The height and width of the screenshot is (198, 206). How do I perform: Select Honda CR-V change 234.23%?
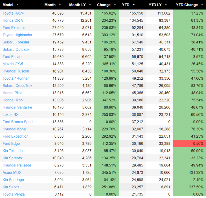point(109,21)
